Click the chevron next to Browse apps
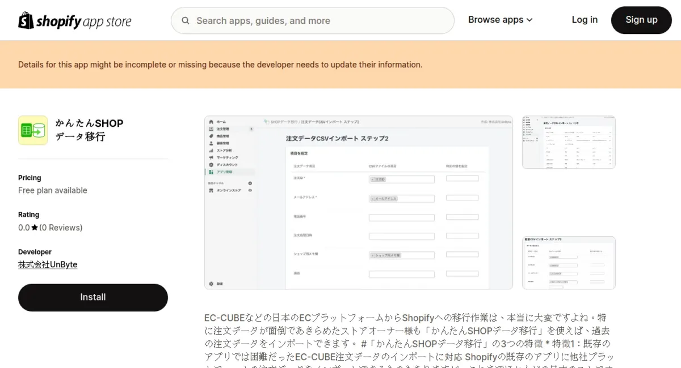Viewport: 681px width, 368px height. pyautogui.click(x=529, y=20)
